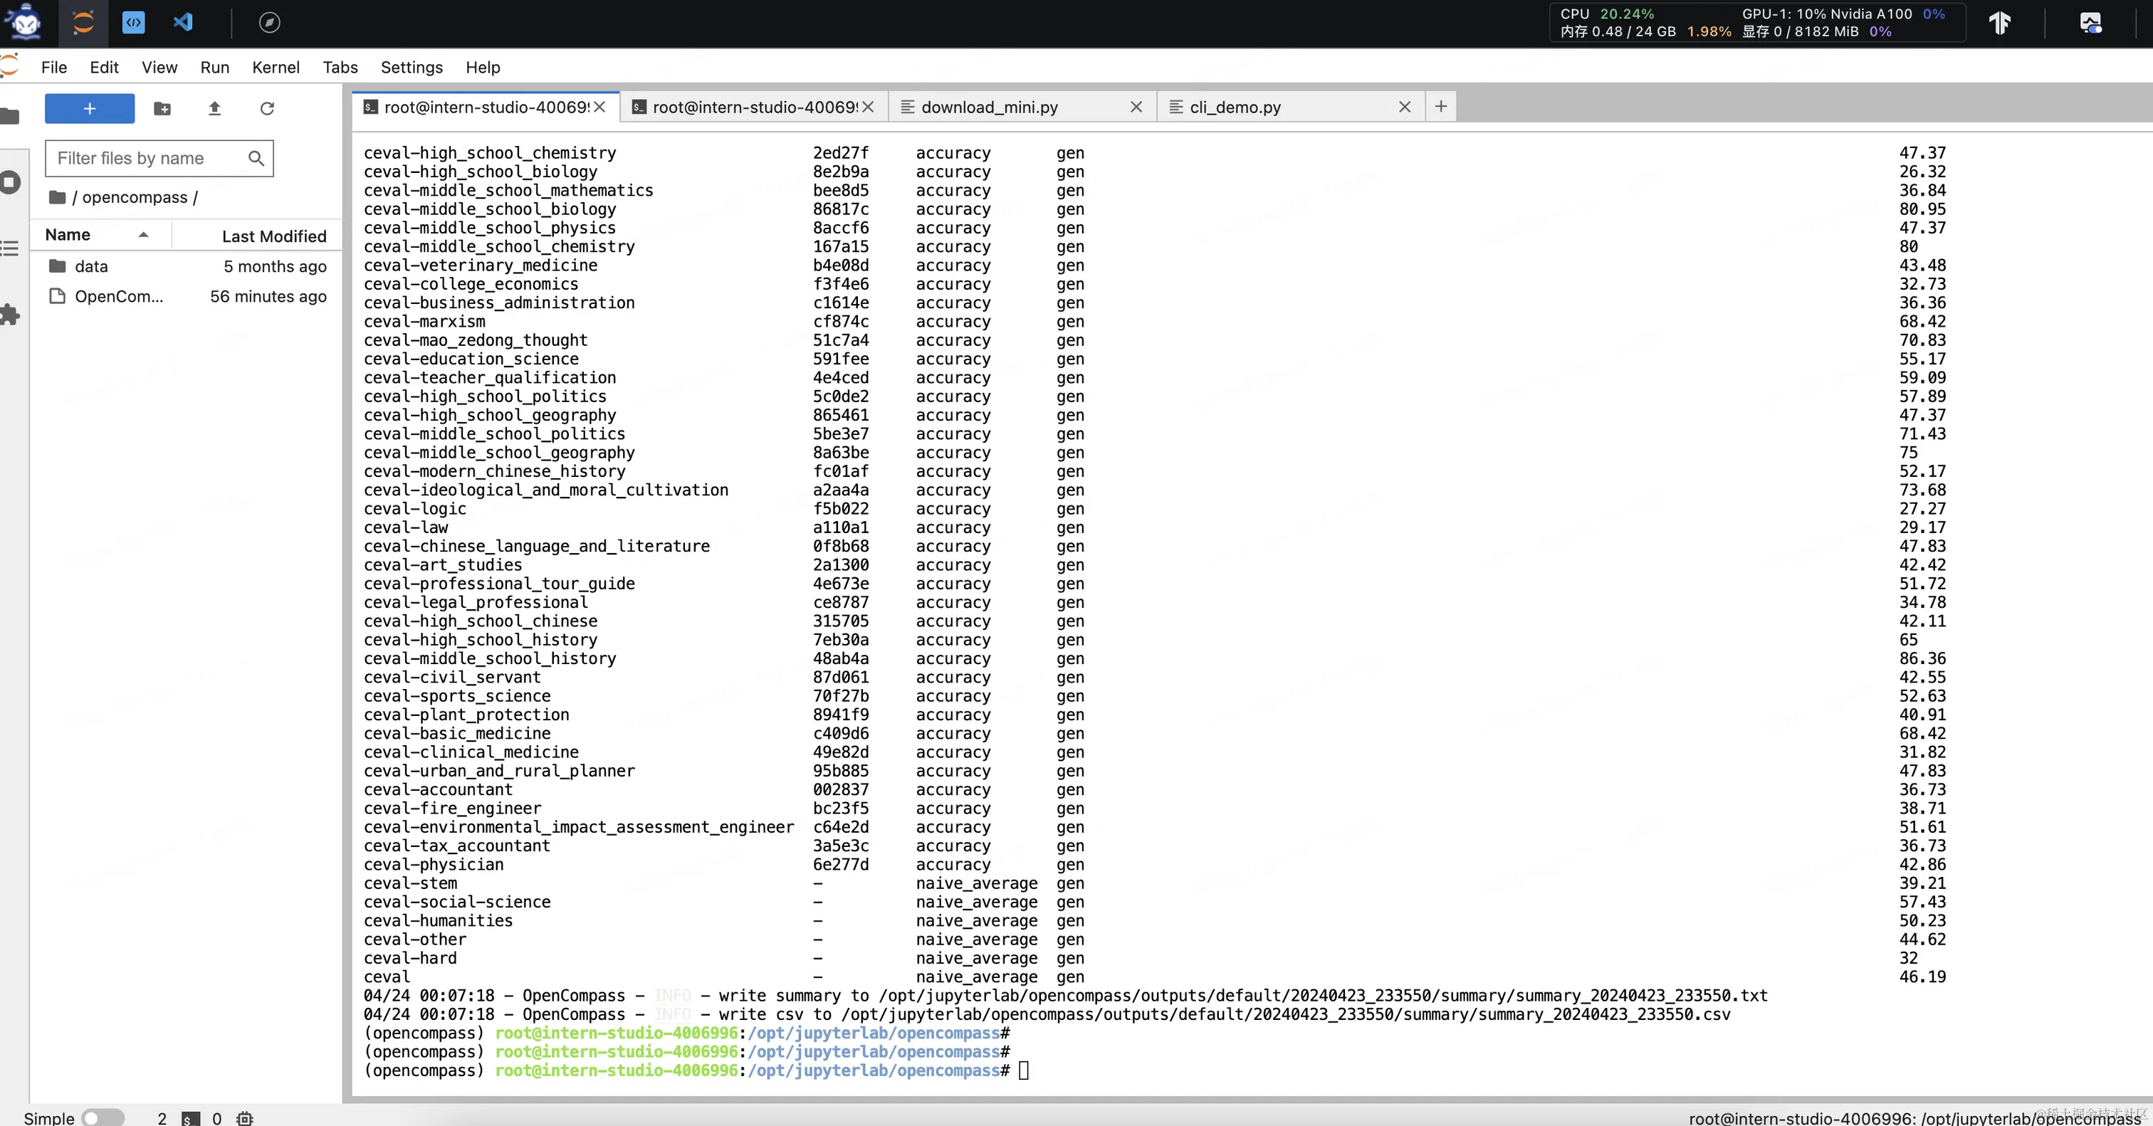This screenshot has width=2153, height=1126.
Task: Open the extension manager puzzle icon
Action: pos(9,315)
